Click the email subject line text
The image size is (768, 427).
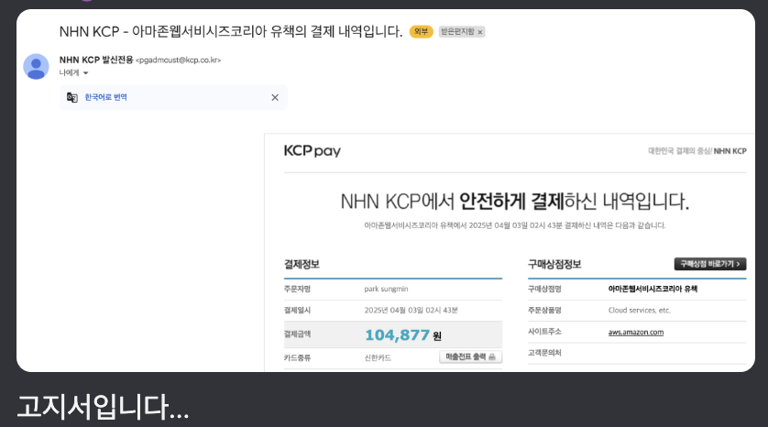[x=230, y=32]
